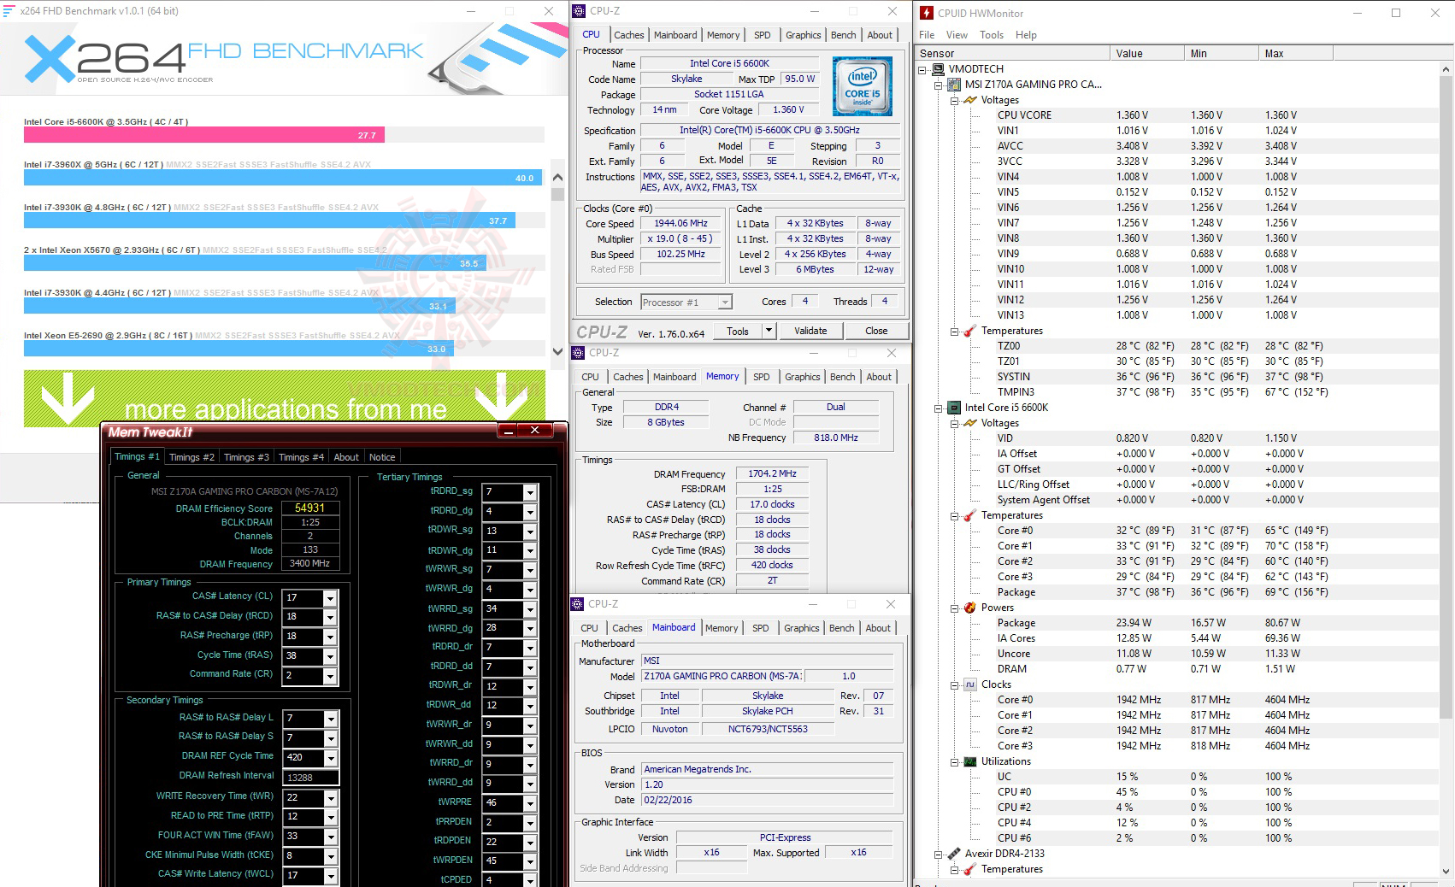Select the Mainboard tab in bottom CPU-Z window

[x=674, y=627]
